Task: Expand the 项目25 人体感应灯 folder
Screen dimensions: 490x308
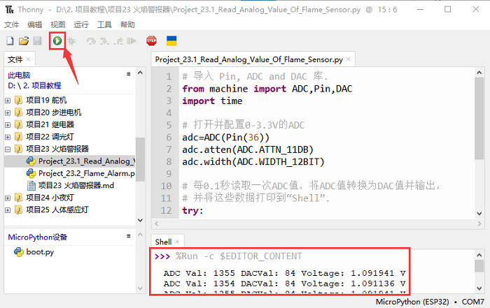Action: tap(8, 209)
